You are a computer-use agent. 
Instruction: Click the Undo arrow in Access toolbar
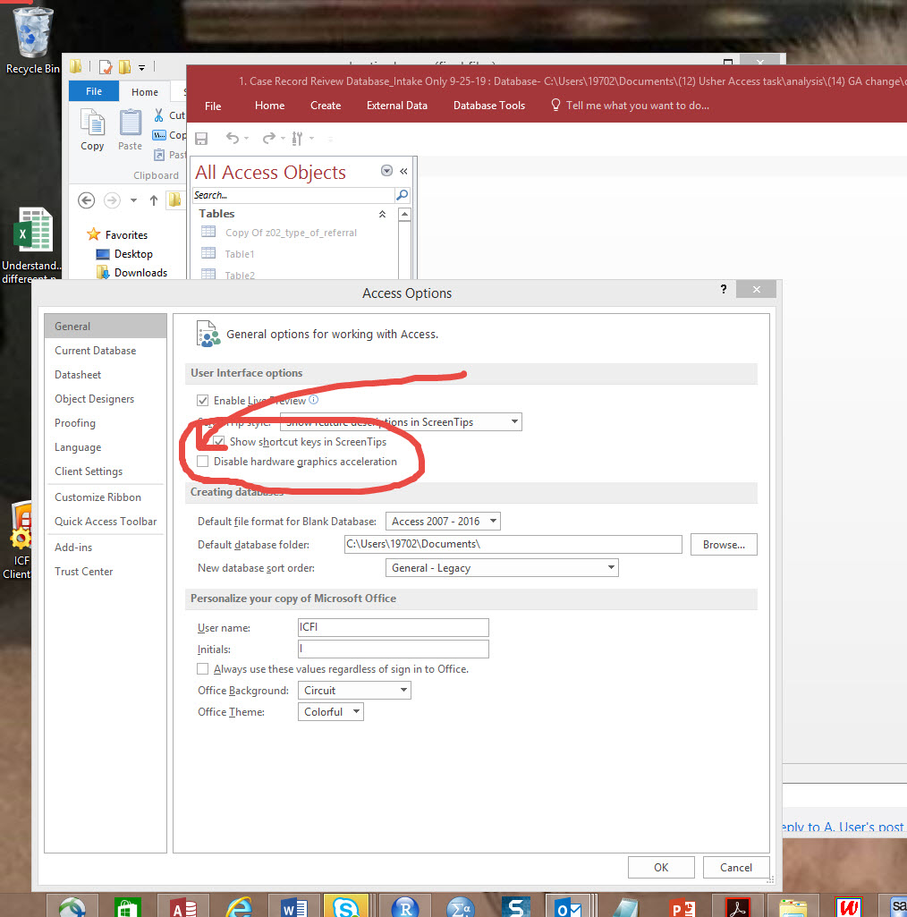coord(233,138)
